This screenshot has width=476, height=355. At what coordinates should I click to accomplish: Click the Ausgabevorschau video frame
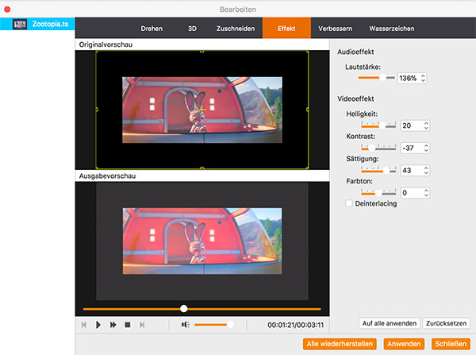(202, 241)
